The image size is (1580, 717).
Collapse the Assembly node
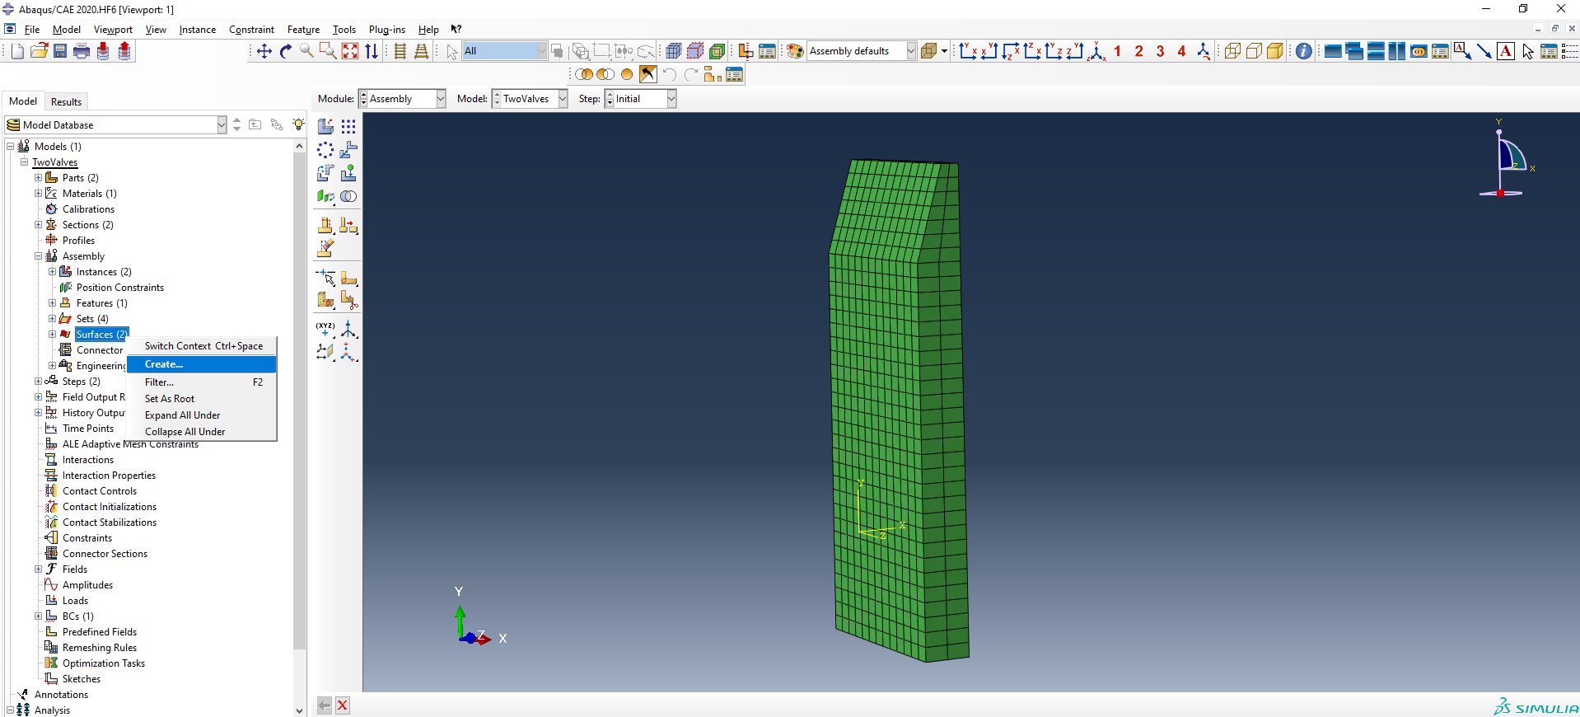click(x=38, y=256)
